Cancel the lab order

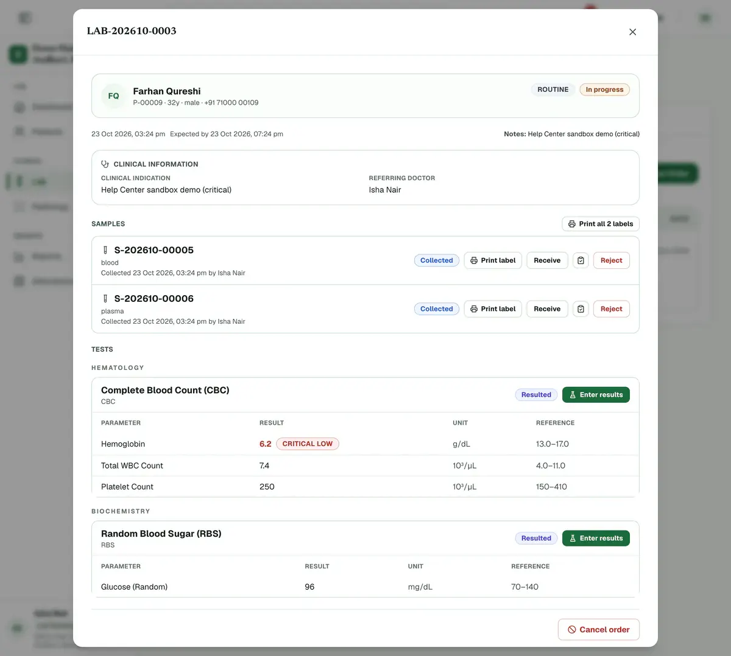598,630
